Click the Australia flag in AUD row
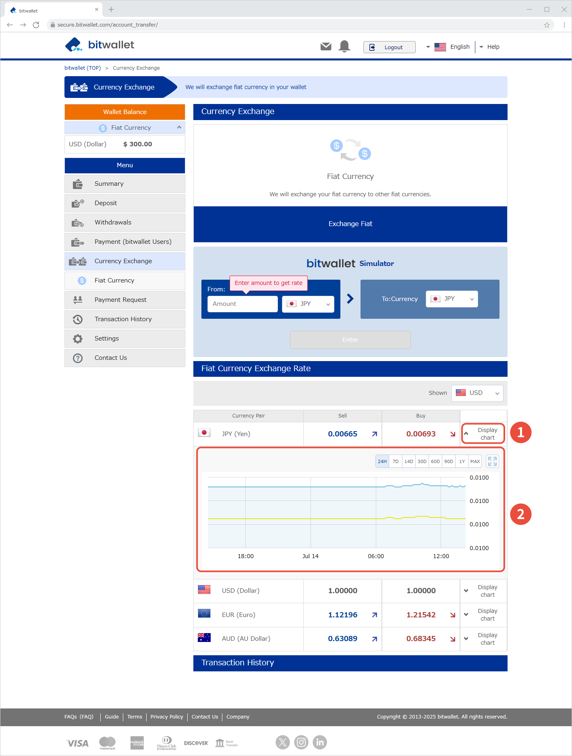The height and width of the screenshot is (756, 572). 204,638
